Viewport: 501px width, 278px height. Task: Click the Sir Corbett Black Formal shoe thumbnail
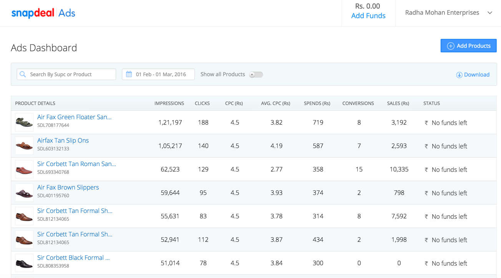click(x=24, y=263)
